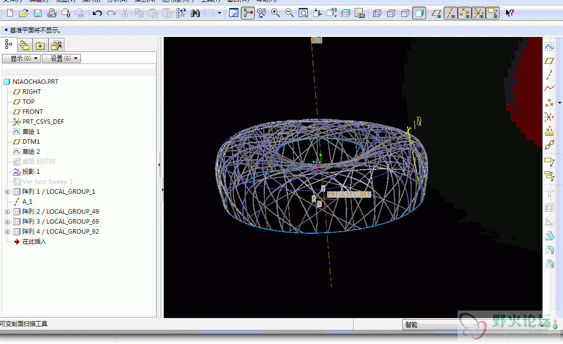Open an existing file
The height and width of the screenshot is (344, 563).
click(23, 13)
